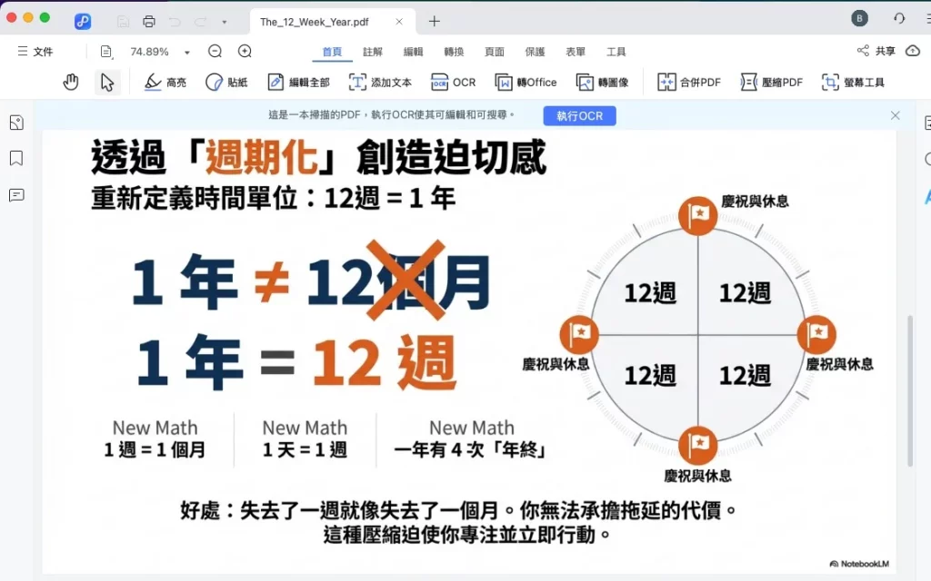Click the zoom out minus button
This screenshot has width=931, height=581.
215,52
